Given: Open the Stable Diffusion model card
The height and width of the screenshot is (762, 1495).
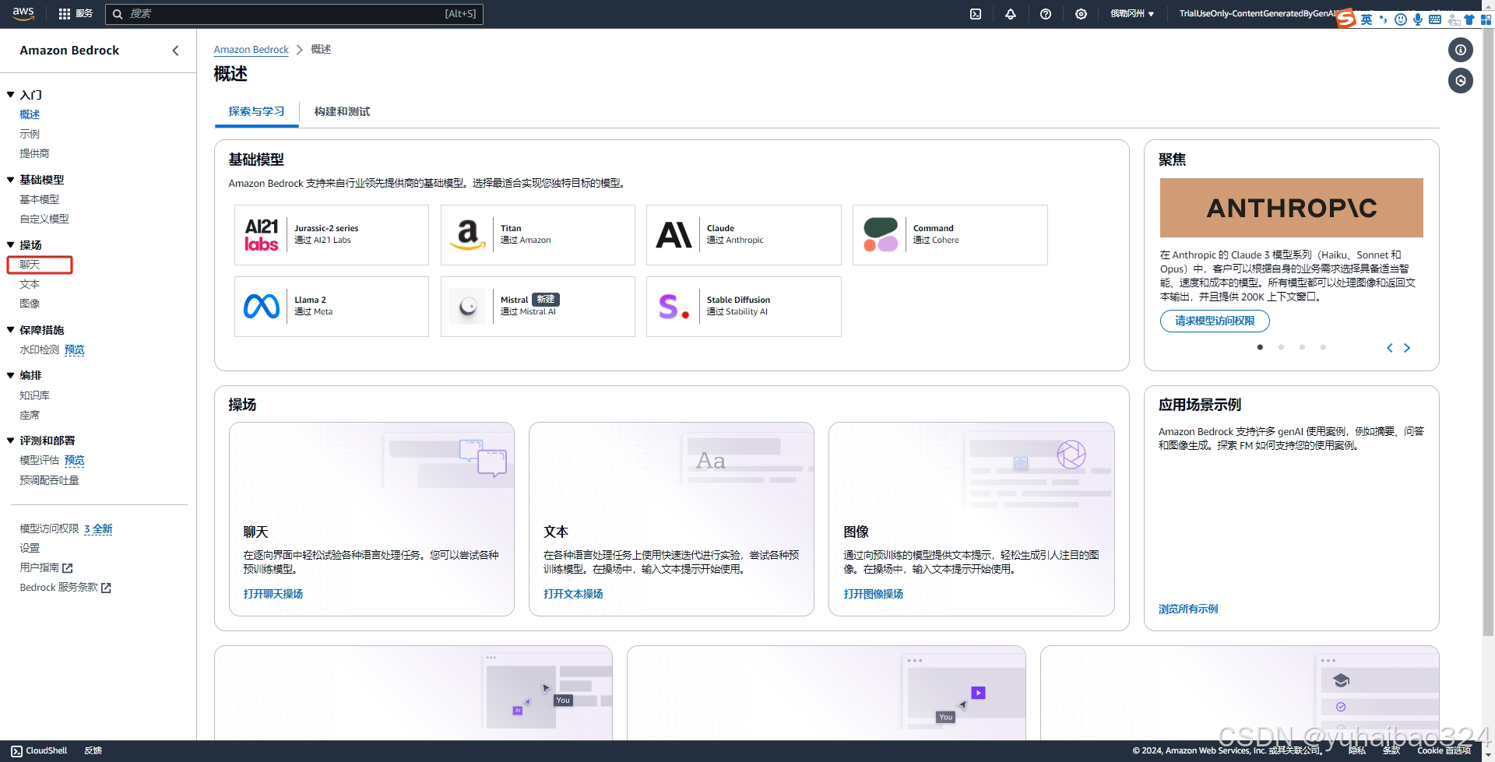Looking at the screenshot, I should coord(743,307).
